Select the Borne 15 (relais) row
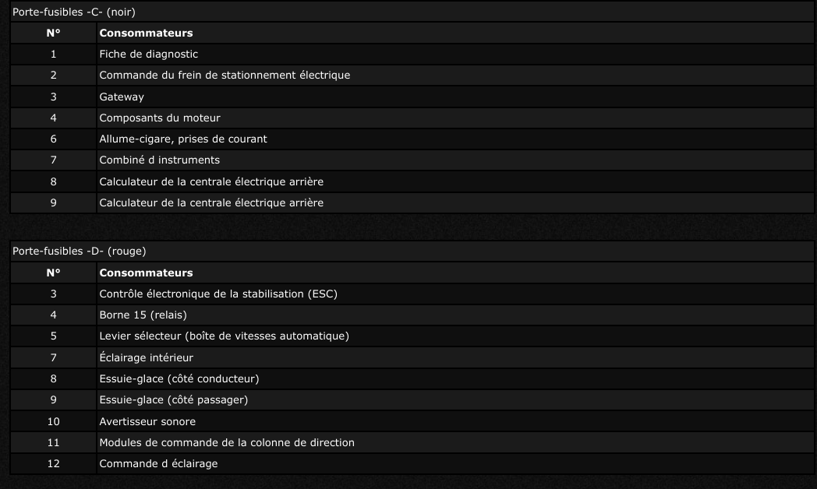Viewport: 817px width, 489px height. [x=143, y=315]
